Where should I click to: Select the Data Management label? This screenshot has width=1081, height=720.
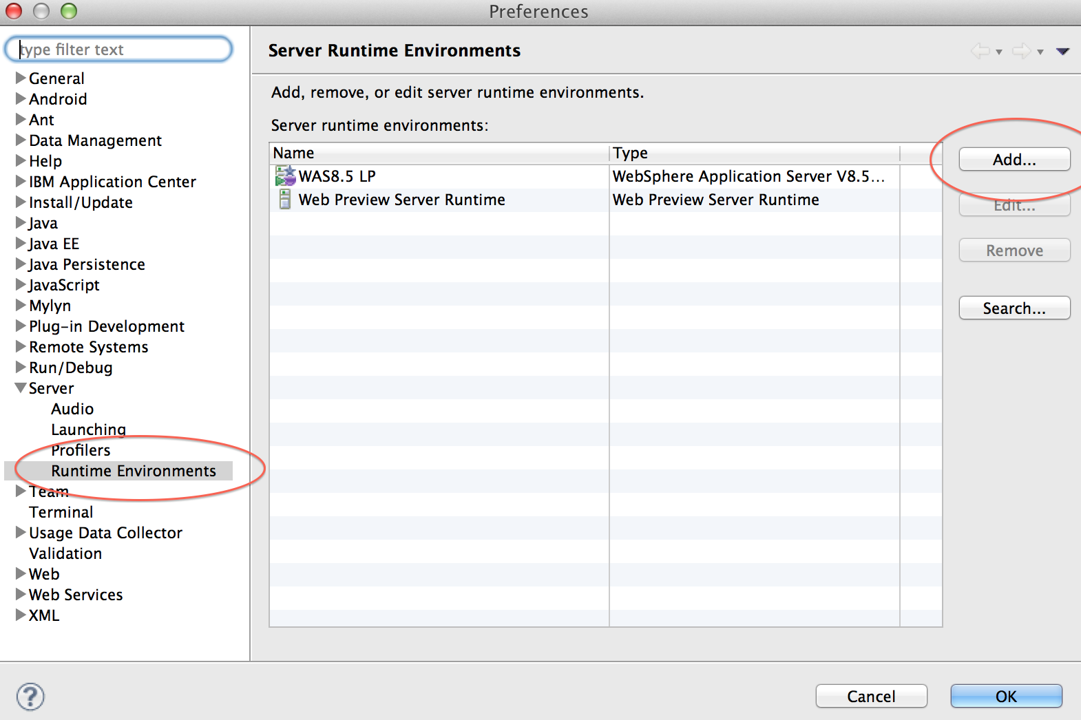click(96, 140)
